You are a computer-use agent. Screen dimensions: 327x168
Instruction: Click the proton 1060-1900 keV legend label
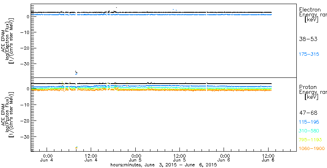[x=312, y=149]
